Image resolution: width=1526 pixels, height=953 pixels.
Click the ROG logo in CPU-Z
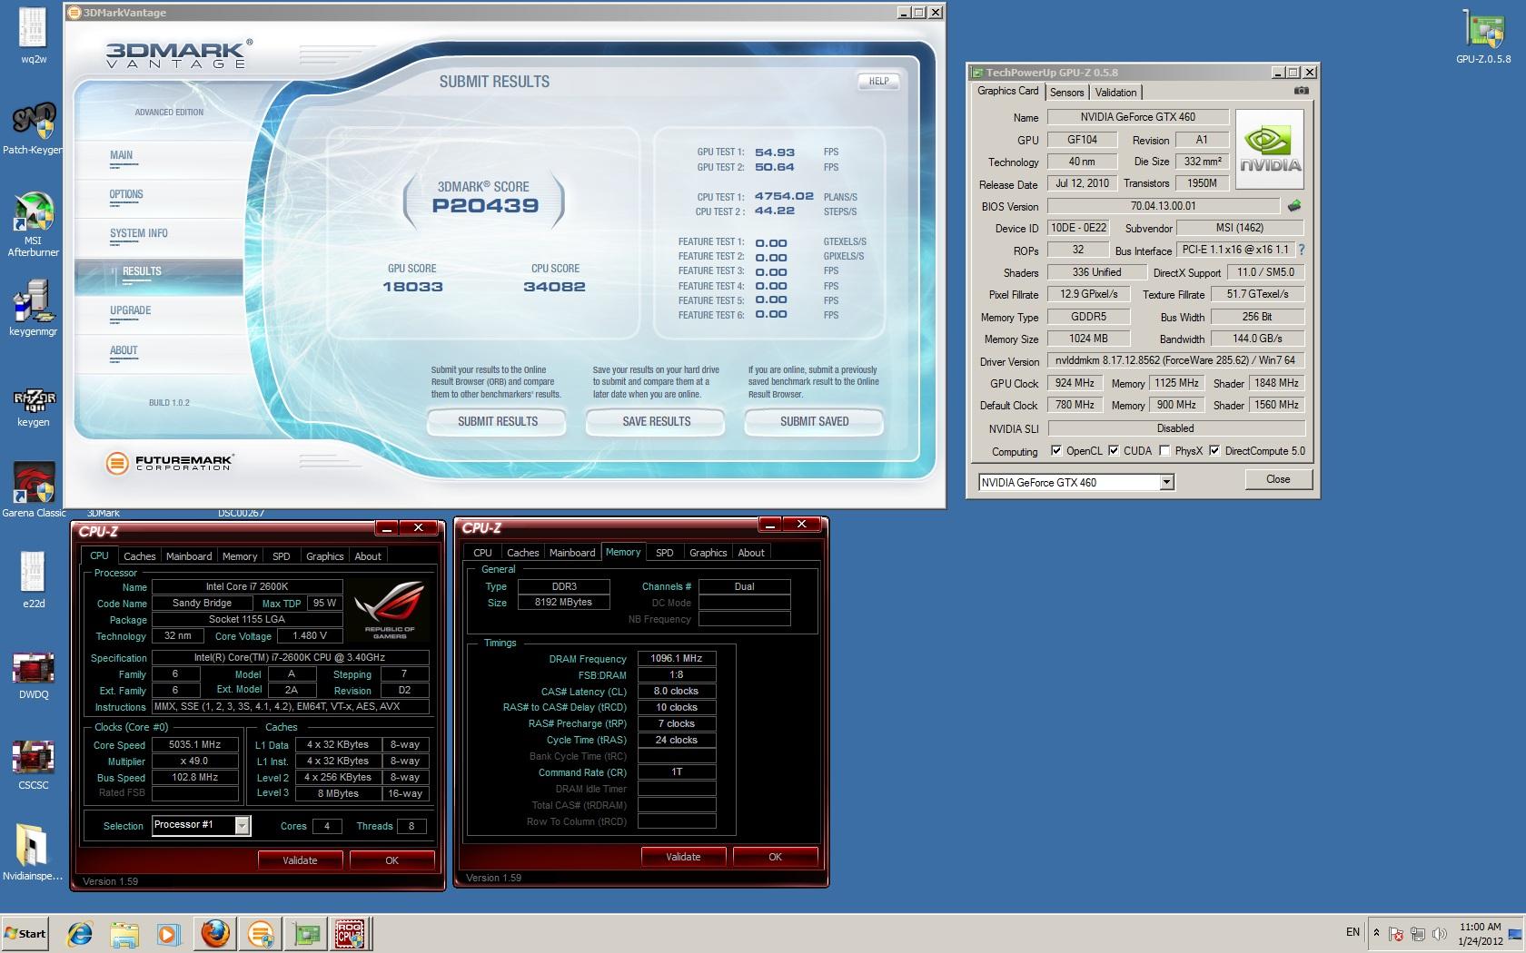(x=390, y=610)
